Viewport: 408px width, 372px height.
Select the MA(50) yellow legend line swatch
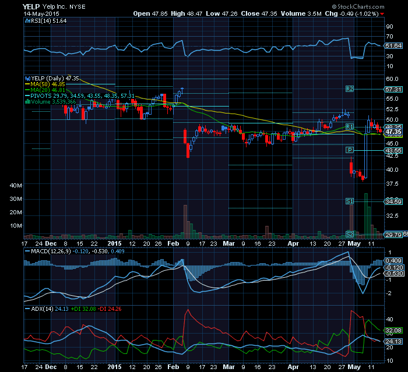click(27, 84)
